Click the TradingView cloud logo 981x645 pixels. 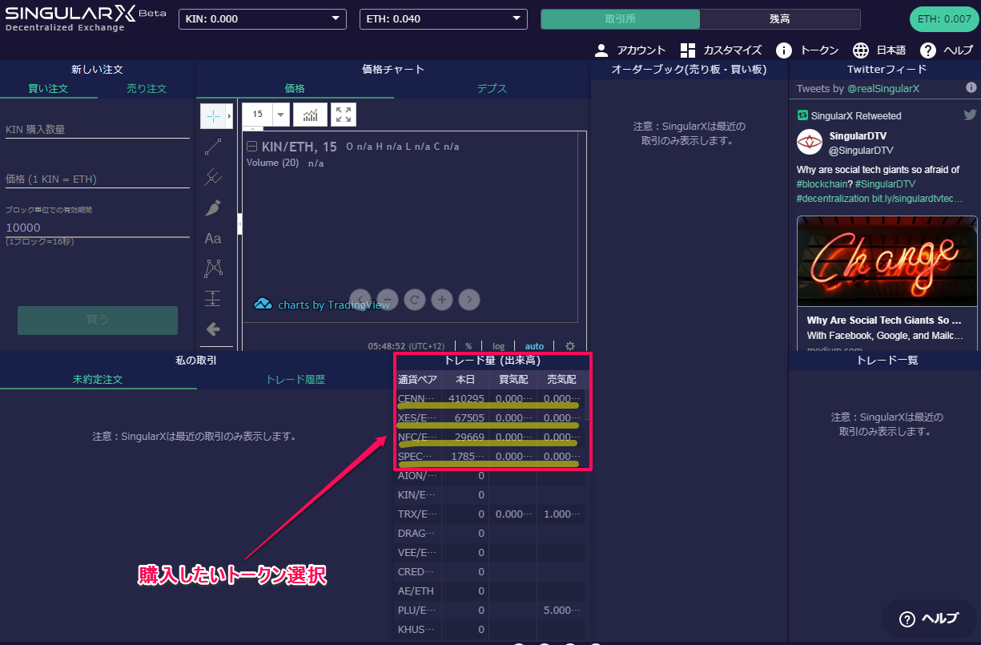(263, 304)
